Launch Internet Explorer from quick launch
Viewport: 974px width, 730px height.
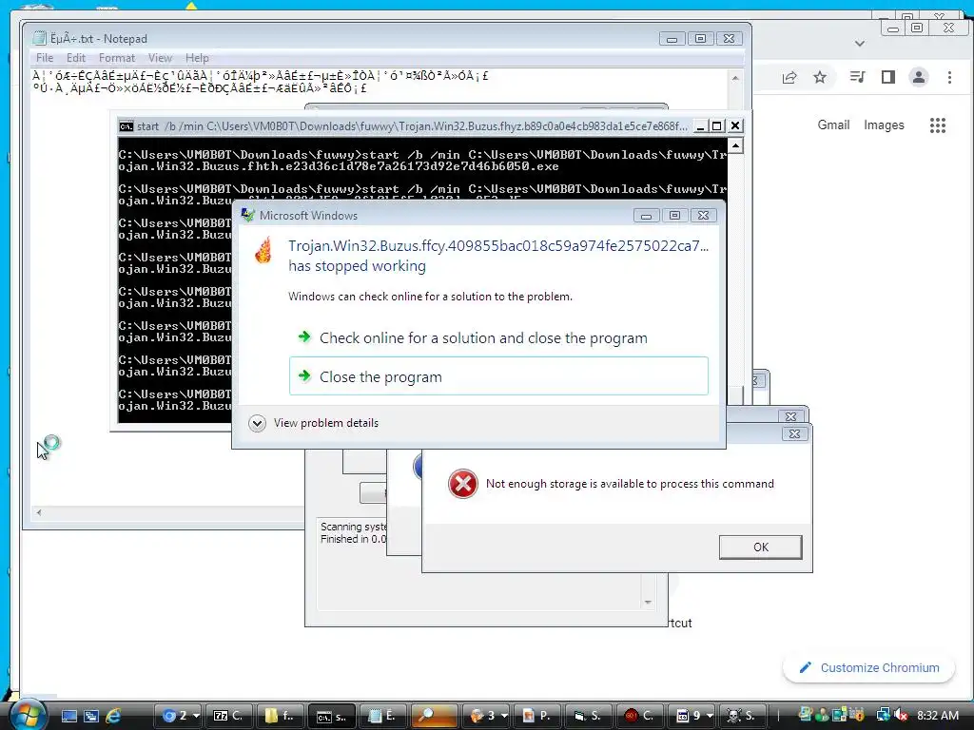(x=113, y=716)
